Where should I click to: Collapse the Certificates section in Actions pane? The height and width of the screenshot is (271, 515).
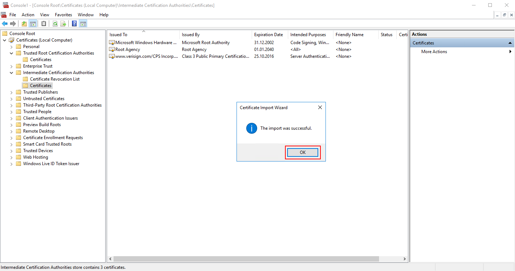click(510, 43)
